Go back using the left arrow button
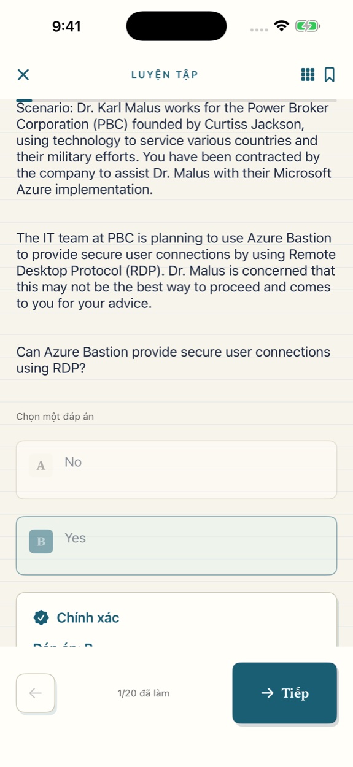 (36, 693)
